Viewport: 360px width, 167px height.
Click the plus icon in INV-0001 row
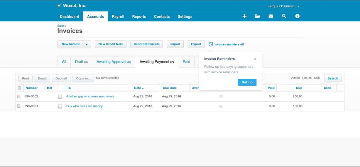click(x=221, y=106)
